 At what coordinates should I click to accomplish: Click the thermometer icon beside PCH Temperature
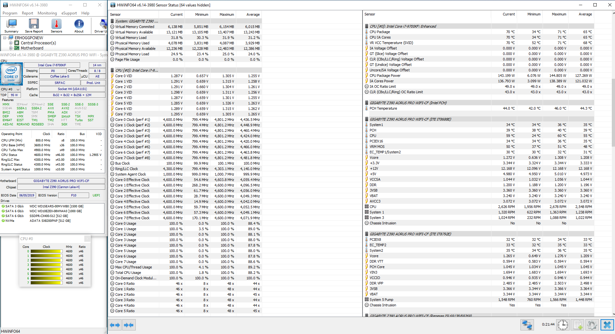click(367, 108)
